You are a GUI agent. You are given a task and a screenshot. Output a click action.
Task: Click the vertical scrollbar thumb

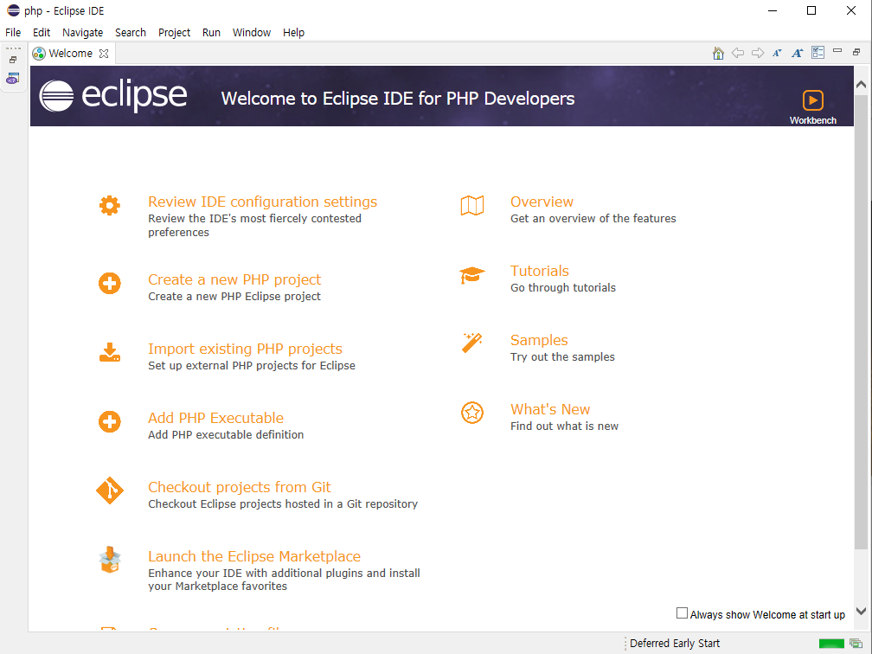(861, 322)
